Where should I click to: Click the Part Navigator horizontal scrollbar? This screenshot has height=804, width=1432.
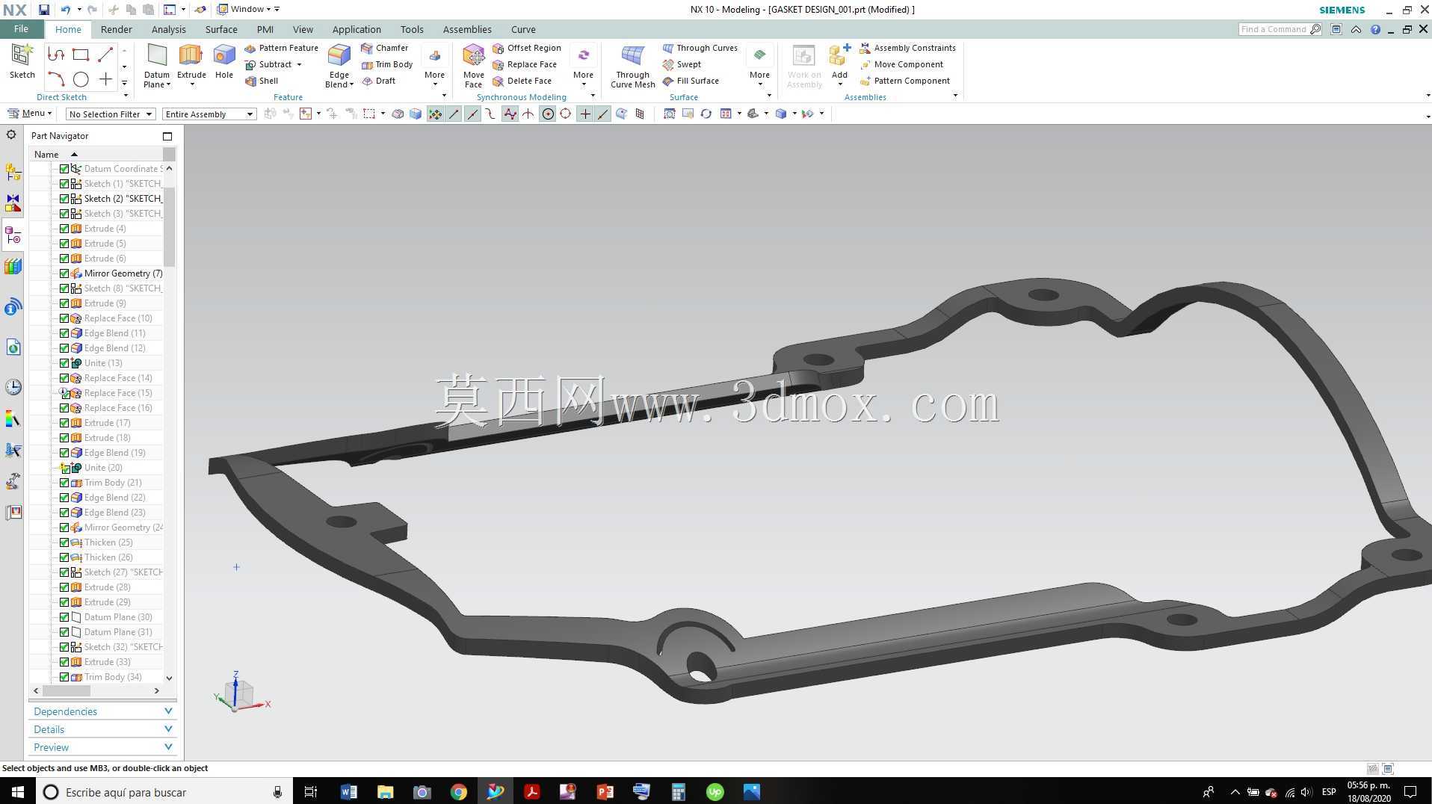(x=67, y=690)
